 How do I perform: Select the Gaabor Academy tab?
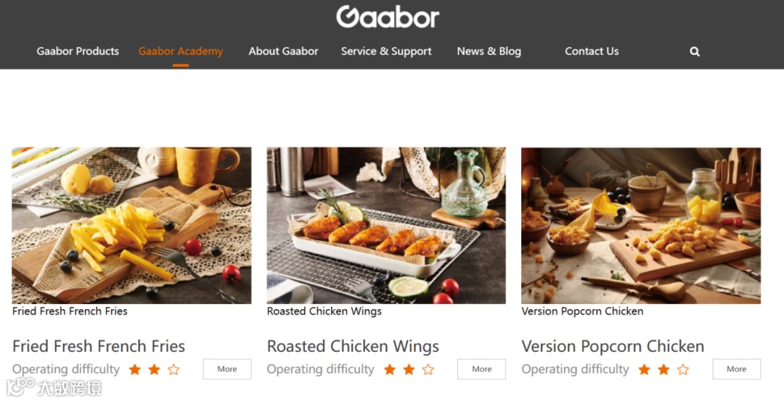pyautogui.click(x=181, y=51)
